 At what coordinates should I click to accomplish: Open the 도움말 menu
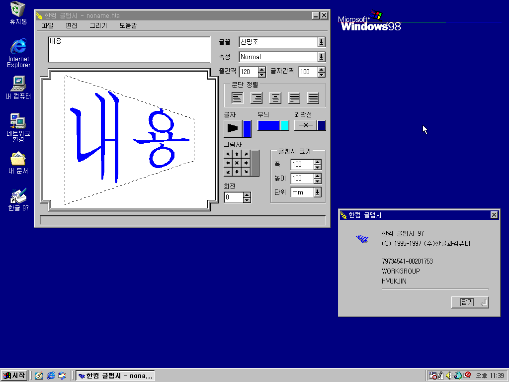pos(128,25)
